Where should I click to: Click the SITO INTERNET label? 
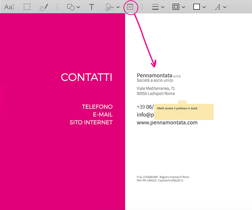(91, 122)
